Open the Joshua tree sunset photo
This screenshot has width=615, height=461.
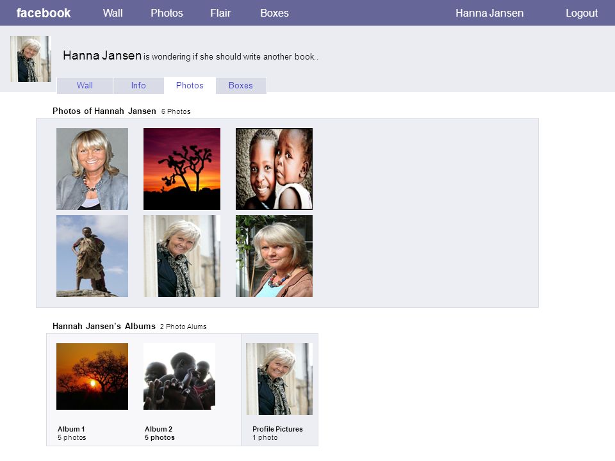(182, 169)
